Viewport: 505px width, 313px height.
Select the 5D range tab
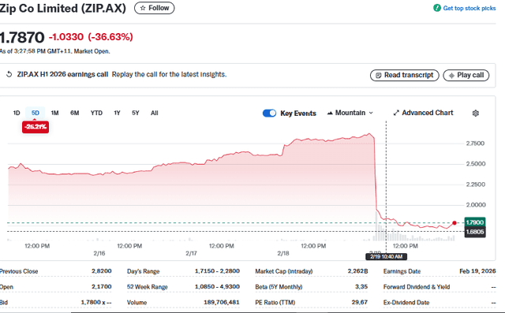coord(36,113)
